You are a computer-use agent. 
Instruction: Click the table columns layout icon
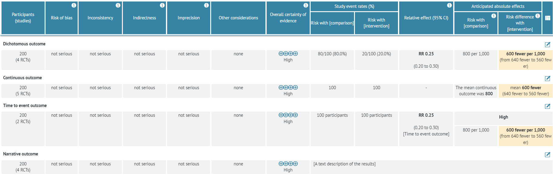[548, 18]
